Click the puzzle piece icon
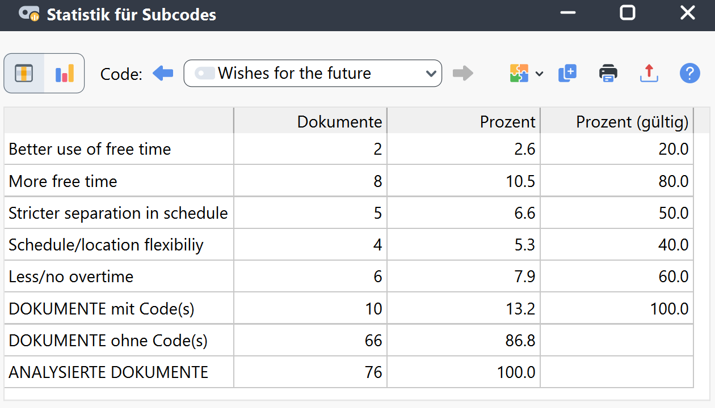The height and width of the screenshot is (408, 715). pos(519,73)
